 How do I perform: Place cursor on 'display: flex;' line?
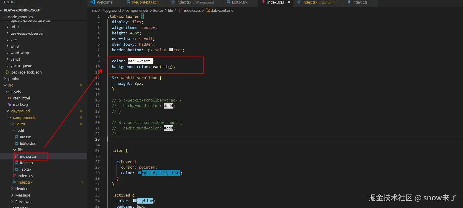[x=128, y=22]
